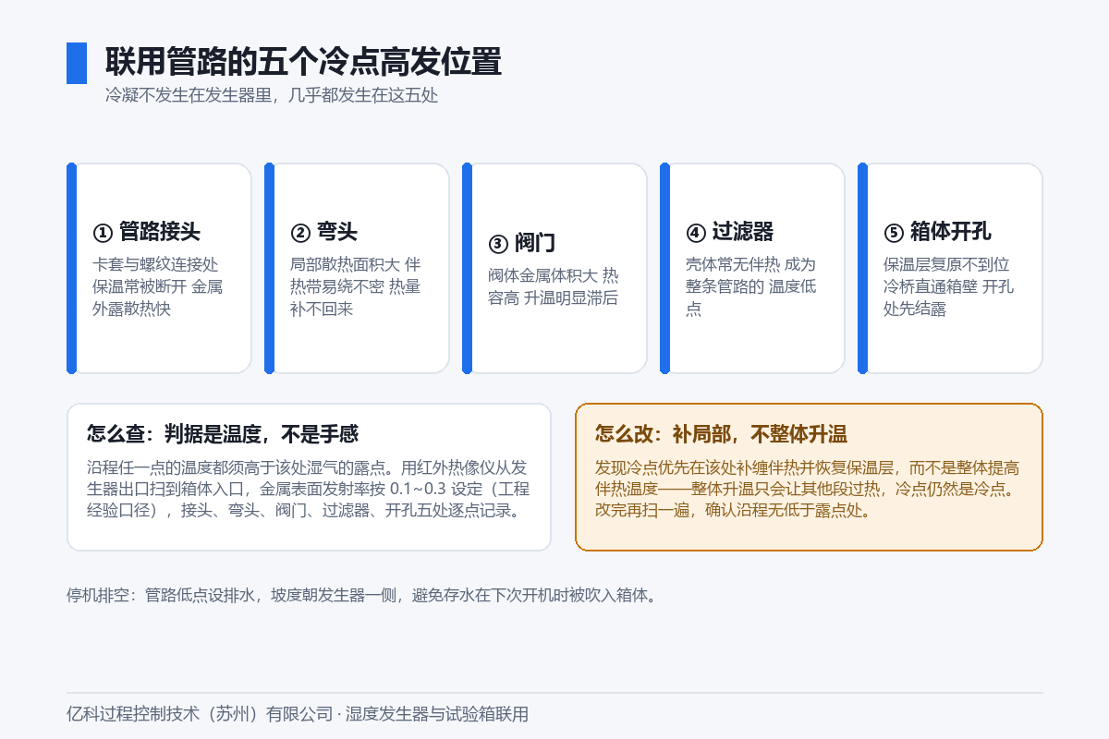
Task: Click the heading 怎么改：补局部，不整体升温
Action: [x=721, y=433]
